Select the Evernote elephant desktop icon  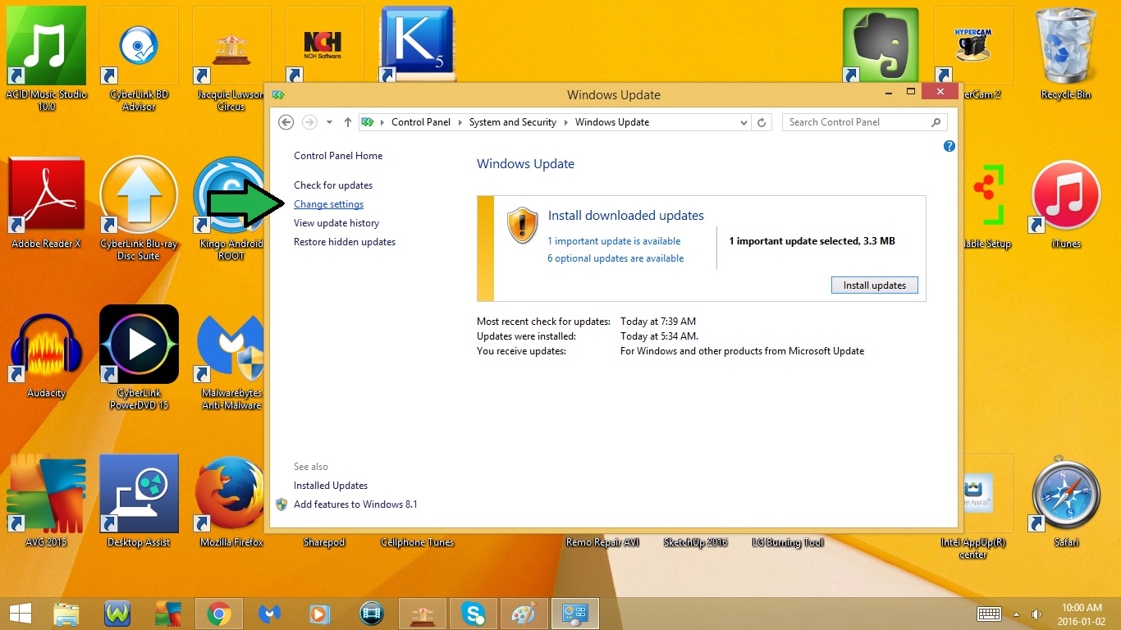click(x=881, y=45)
